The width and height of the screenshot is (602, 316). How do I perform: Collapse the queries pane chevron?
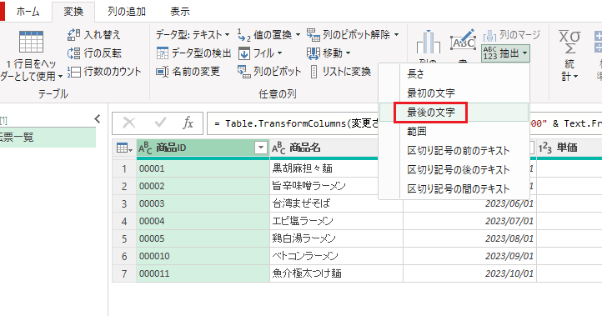pos(98,119)
